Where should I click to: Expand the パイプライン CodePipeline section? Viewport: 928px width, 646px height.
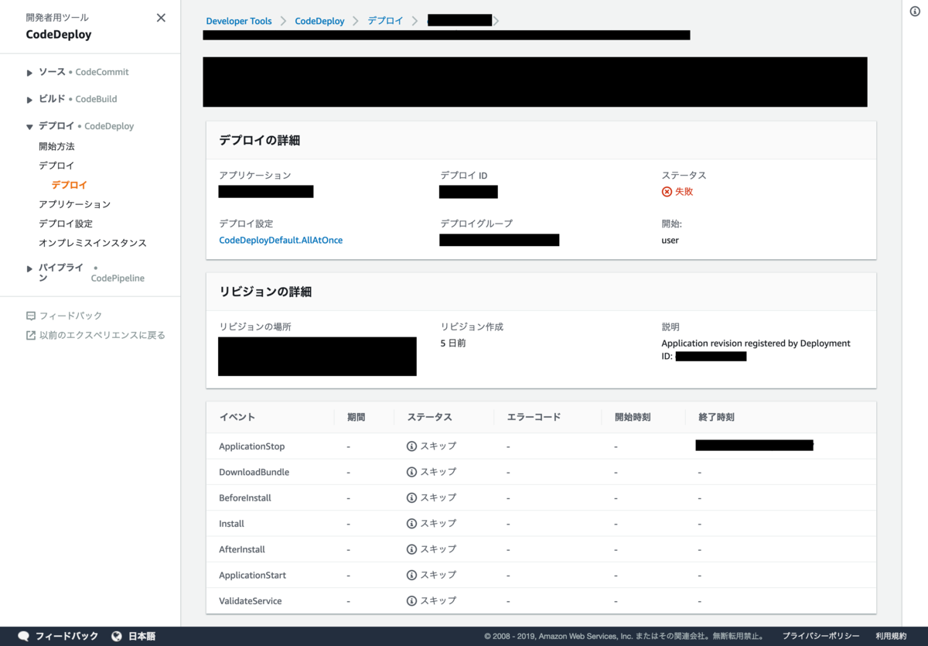(x=29, y=268)
